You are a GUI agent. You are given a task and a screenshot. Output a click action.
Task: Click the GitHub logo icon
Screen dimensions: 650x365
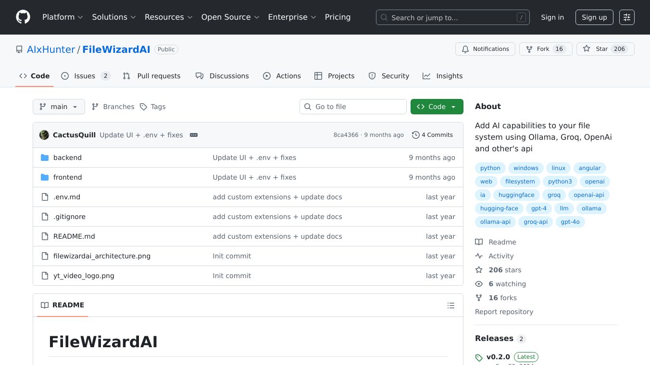(23, 17)
